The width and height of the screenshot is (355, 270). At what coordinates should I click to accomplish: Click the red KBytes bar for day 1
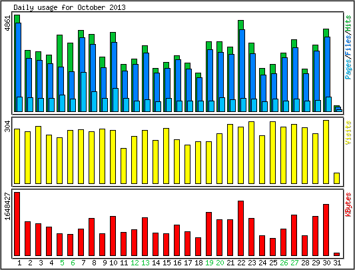tap(17, 224)
